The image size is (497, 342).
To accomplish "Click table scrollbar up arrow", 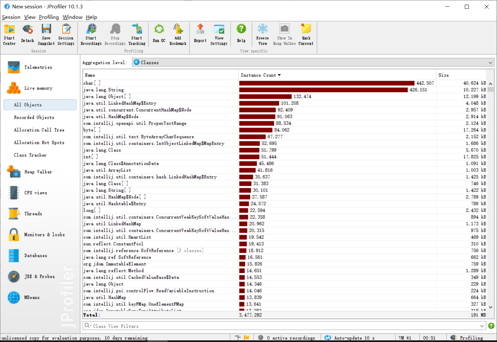I will [491, 83].
